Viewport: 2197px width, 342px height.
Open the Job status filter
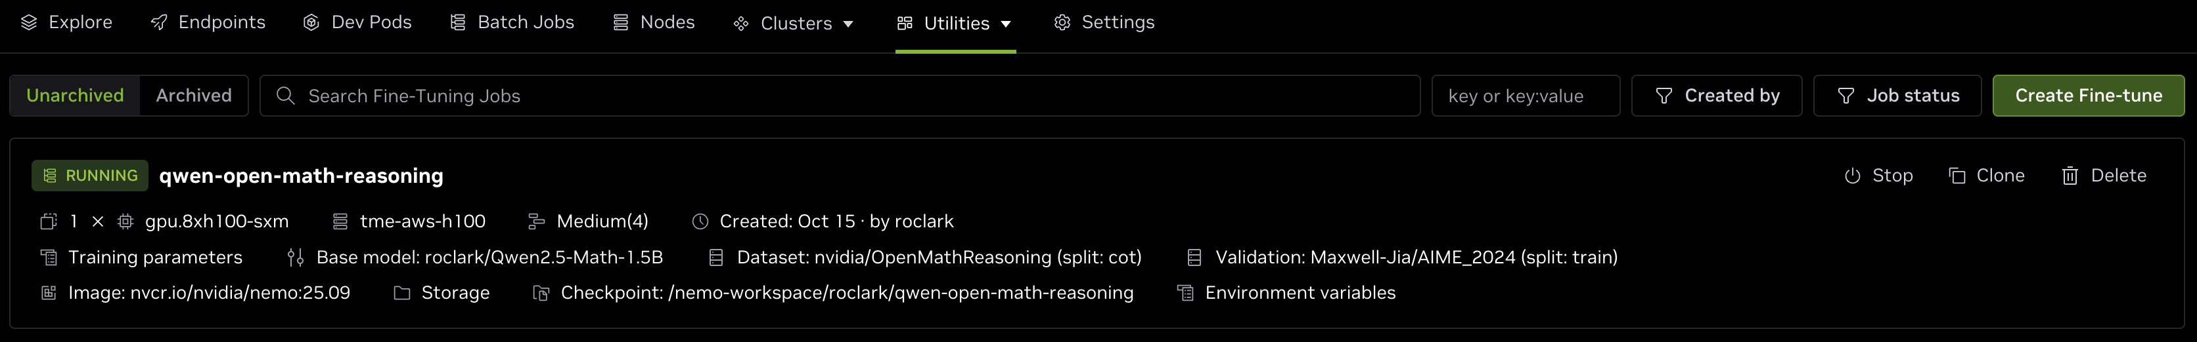click(1897, 95)
